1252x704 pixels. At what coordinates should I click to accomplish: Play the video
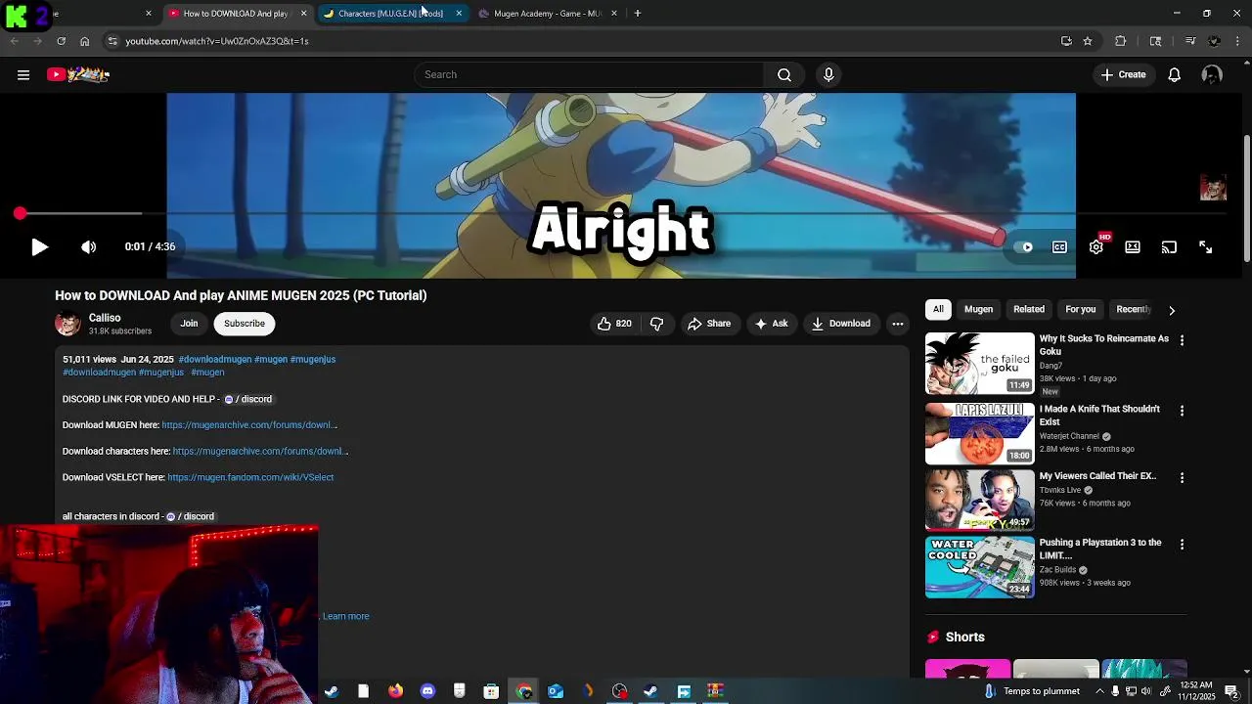39,247
